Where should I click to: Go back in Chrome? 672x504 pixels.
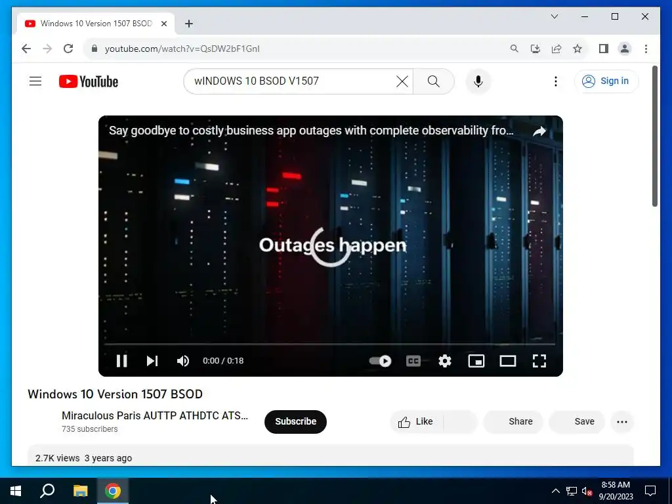(x=26, y=49)
